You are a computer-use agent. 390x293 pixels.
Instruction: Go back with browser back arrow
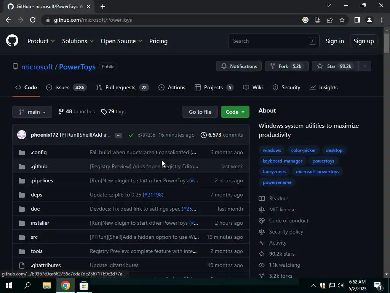8,20
